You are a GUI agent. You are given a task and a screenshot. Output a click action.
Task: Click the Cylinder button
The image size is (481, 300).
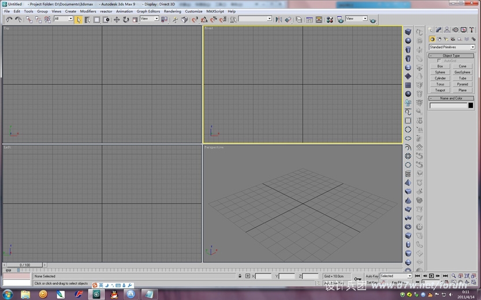(x=440, y=78)
